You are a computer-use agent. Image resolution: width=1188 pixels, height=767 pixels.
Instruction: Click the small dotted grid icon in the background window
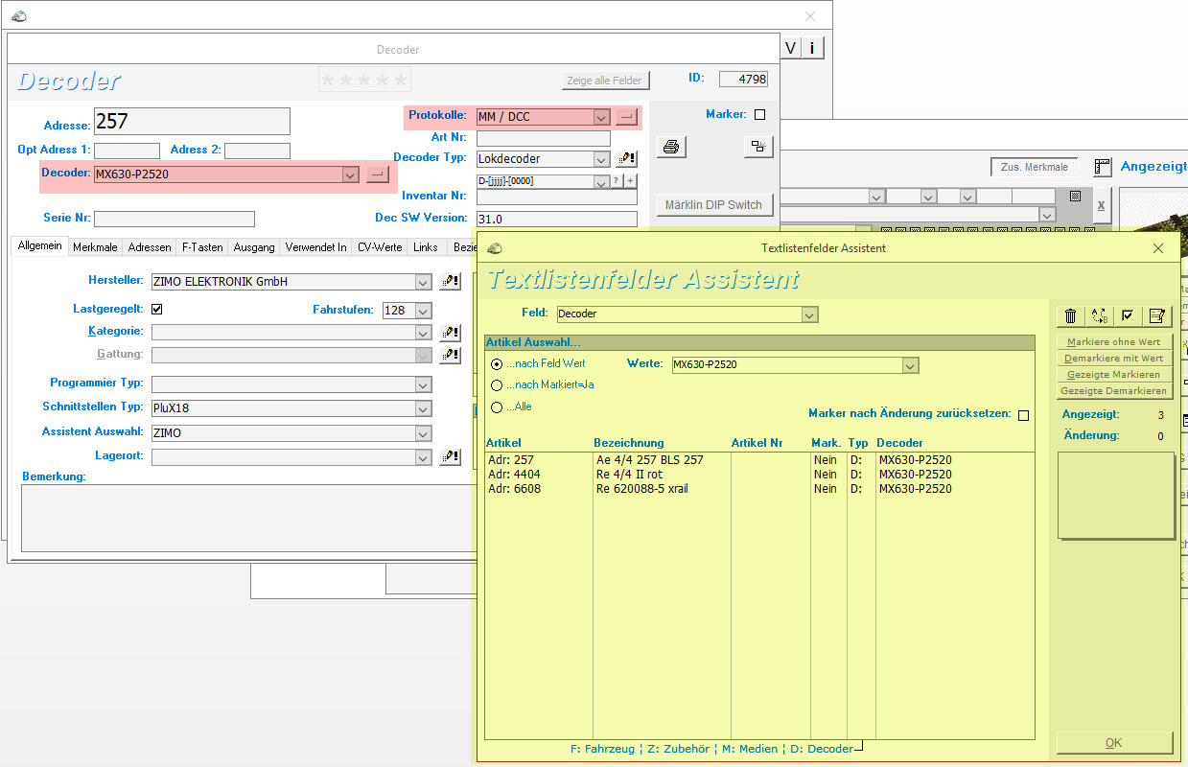coord(1075,197)
